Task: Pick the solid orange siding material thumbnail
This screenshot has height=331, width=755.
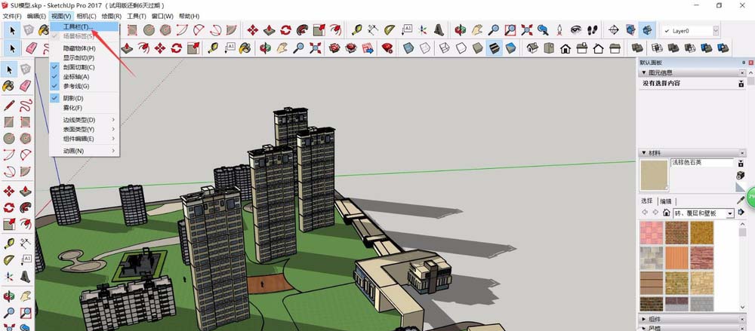Action: 676,258
